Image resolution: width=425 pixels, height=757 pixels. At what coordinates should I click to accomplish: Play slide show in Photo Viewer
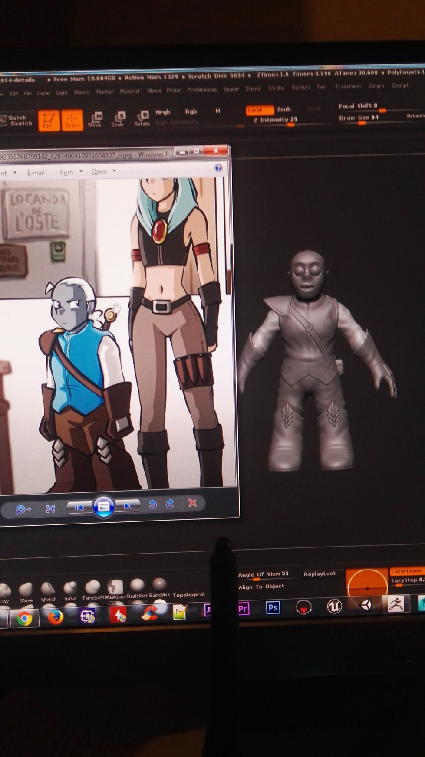point(103,506)
